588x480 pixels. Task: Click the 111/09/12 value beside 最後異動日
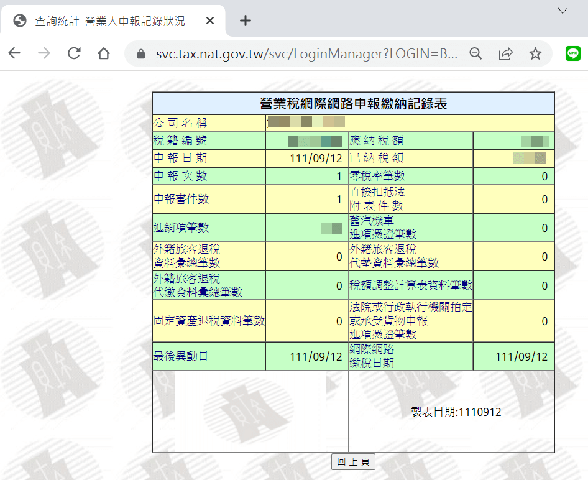[316, 357]
